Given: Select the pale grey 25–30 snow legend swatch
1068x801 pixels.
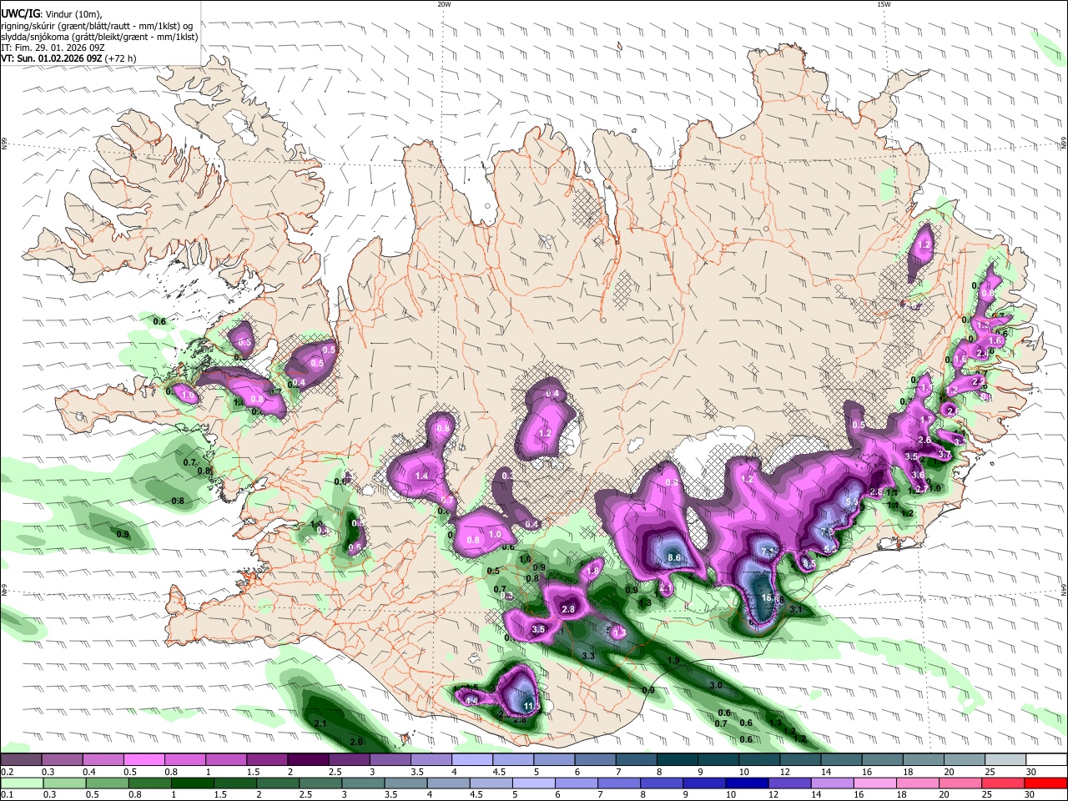Looking at the screenshot, I should tap(1006, 760).
